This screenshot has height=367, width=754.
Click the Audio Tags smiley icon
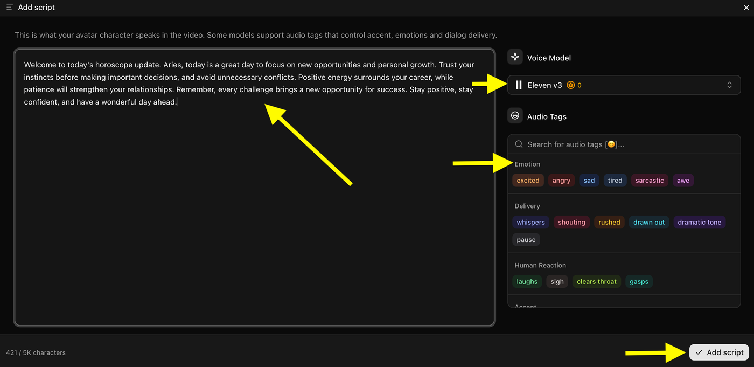pos(515,116)
